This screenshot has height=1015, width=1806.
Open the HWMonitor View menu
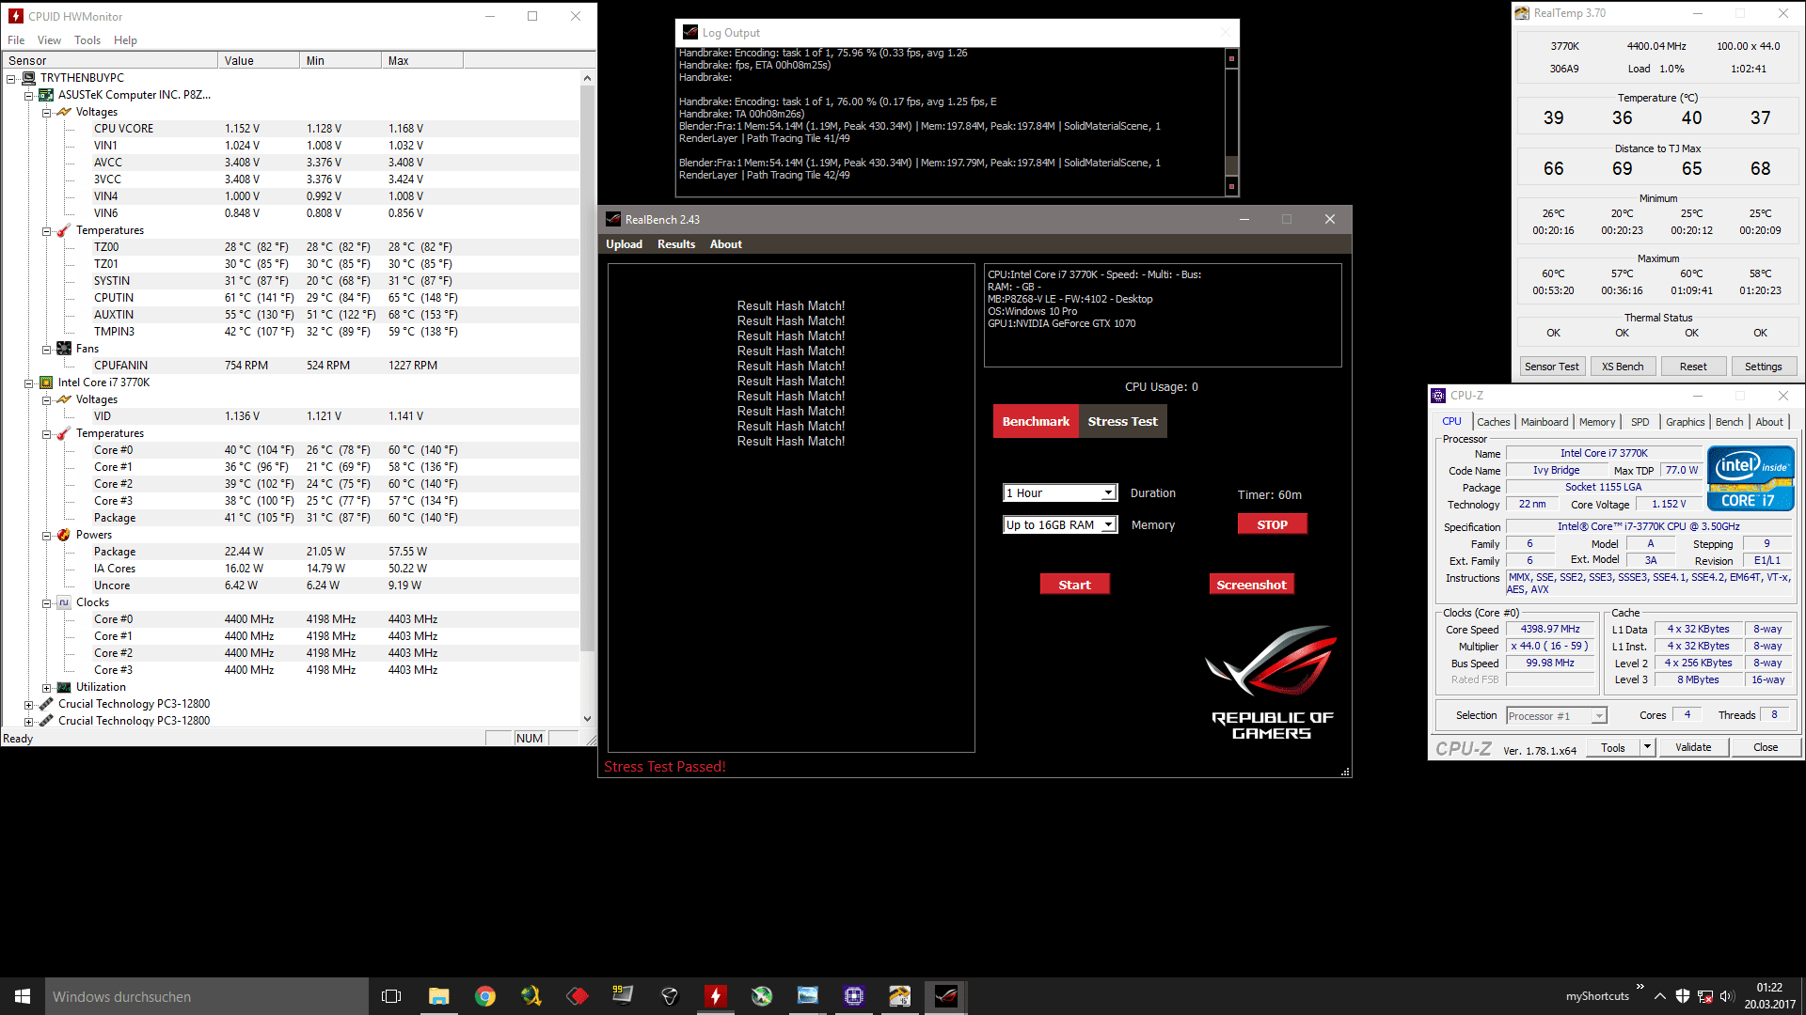click(x=49, y=40)
